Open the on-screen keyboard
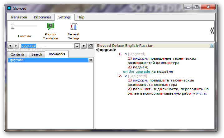The height and width of the screenshot is (138, 224). click(91, 46)
